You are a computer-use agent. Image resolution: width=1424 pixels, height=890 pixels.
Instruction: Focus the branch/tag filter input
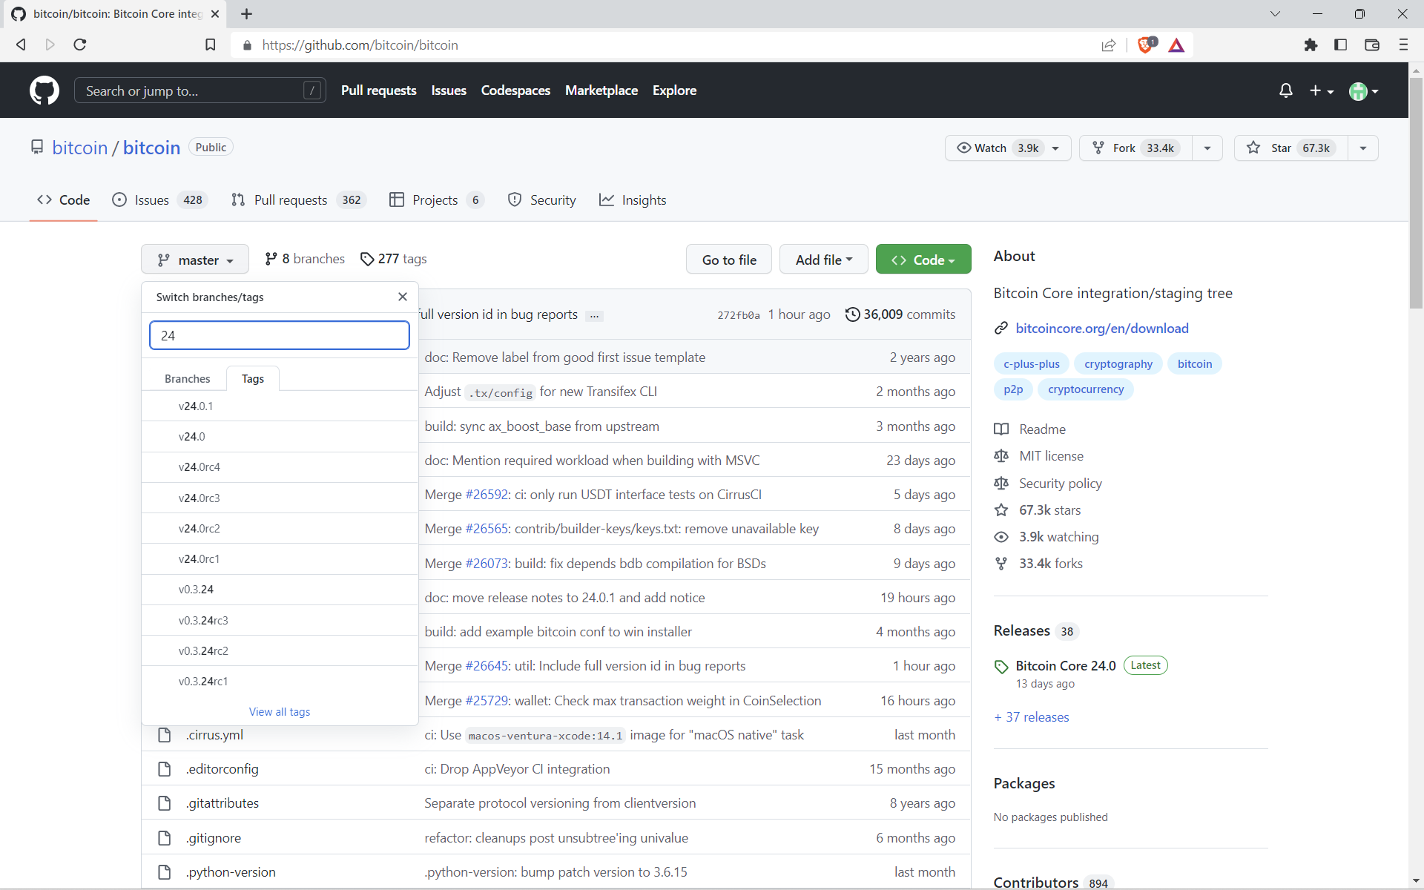pos(280,335)
